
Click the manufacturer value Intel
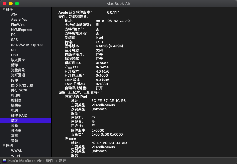(99, 38)
